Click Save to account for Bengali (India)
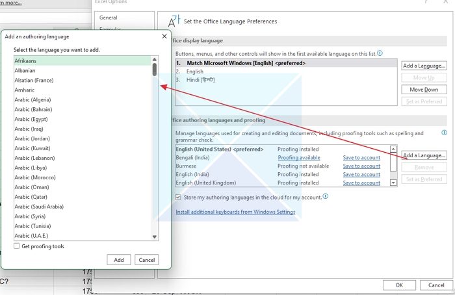The height and width of the screenshot is (295, 455). [361, 157]
